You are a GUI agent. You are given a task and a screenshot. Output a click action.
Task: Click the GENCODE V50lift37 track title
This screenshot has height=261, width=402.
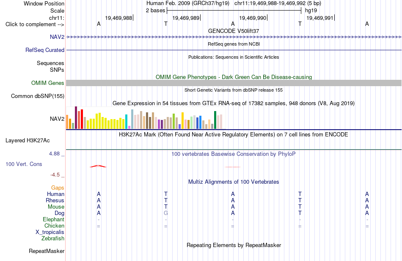pos(234,31)
